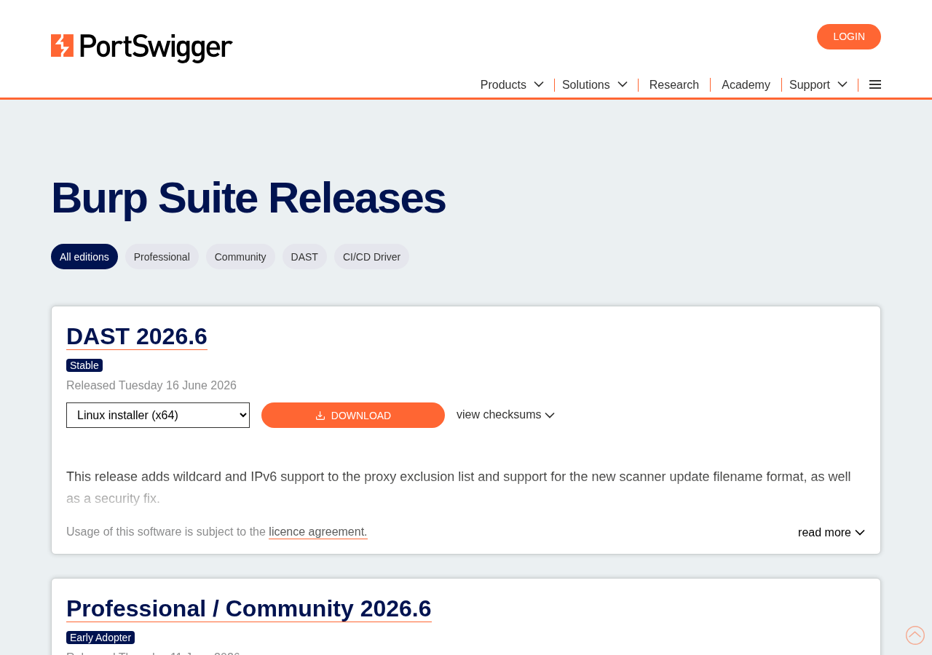This screenshot has height=655, width=932.
Task: Filter releases by Professional
Action: (x=162, y=257)
